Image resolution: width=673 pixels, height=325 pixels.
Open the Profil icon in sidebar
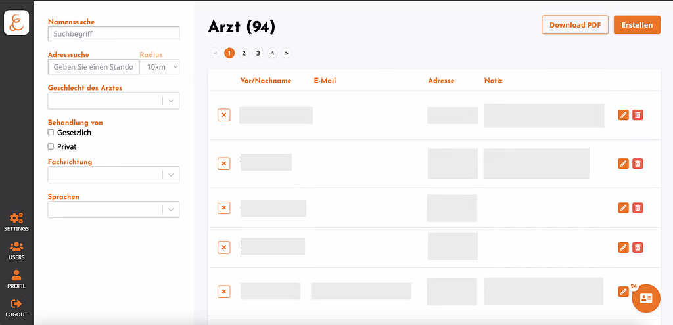click(x=16, y=275)
